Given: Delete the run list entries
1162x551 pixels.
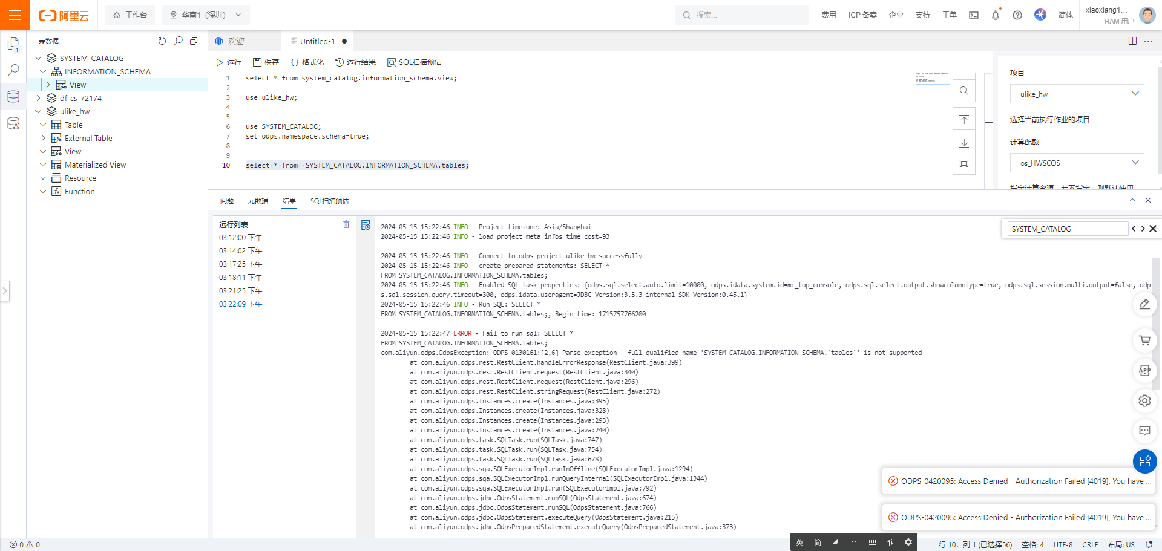Looking at the screenshot, I should click(x=346, y=224).
